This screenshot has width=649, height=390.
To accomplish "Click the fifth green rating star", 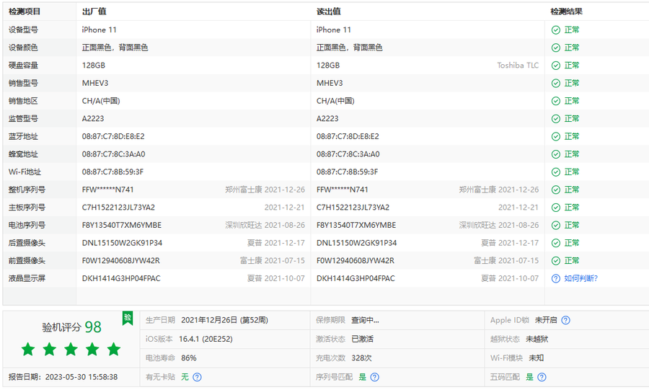I will coord(113,350).
